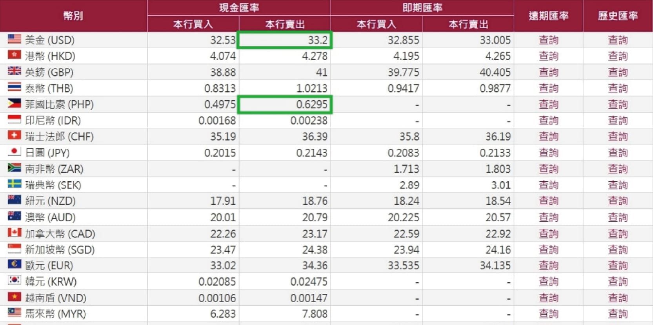Open 歷史匯率 查詢 for 歐元 (EUR)
The height and width of the screenshot is (325, 653).
[x=618, y=265]
